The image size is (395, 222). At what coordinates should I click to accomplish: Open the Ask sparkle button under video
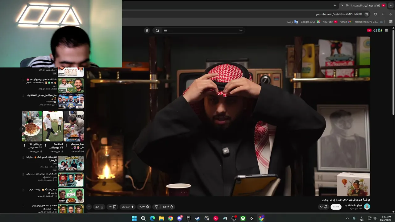128,207
